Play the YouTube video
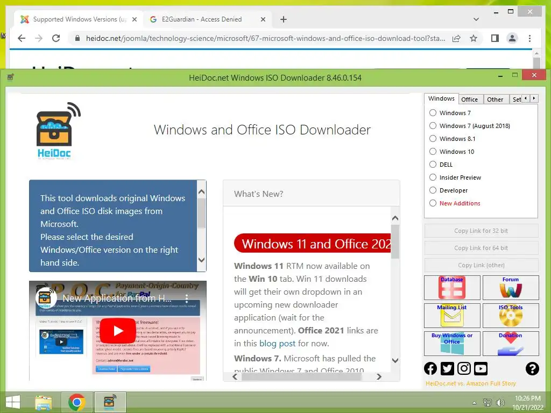The width and height of the screenshot is (551, 413). pos(118,331)
